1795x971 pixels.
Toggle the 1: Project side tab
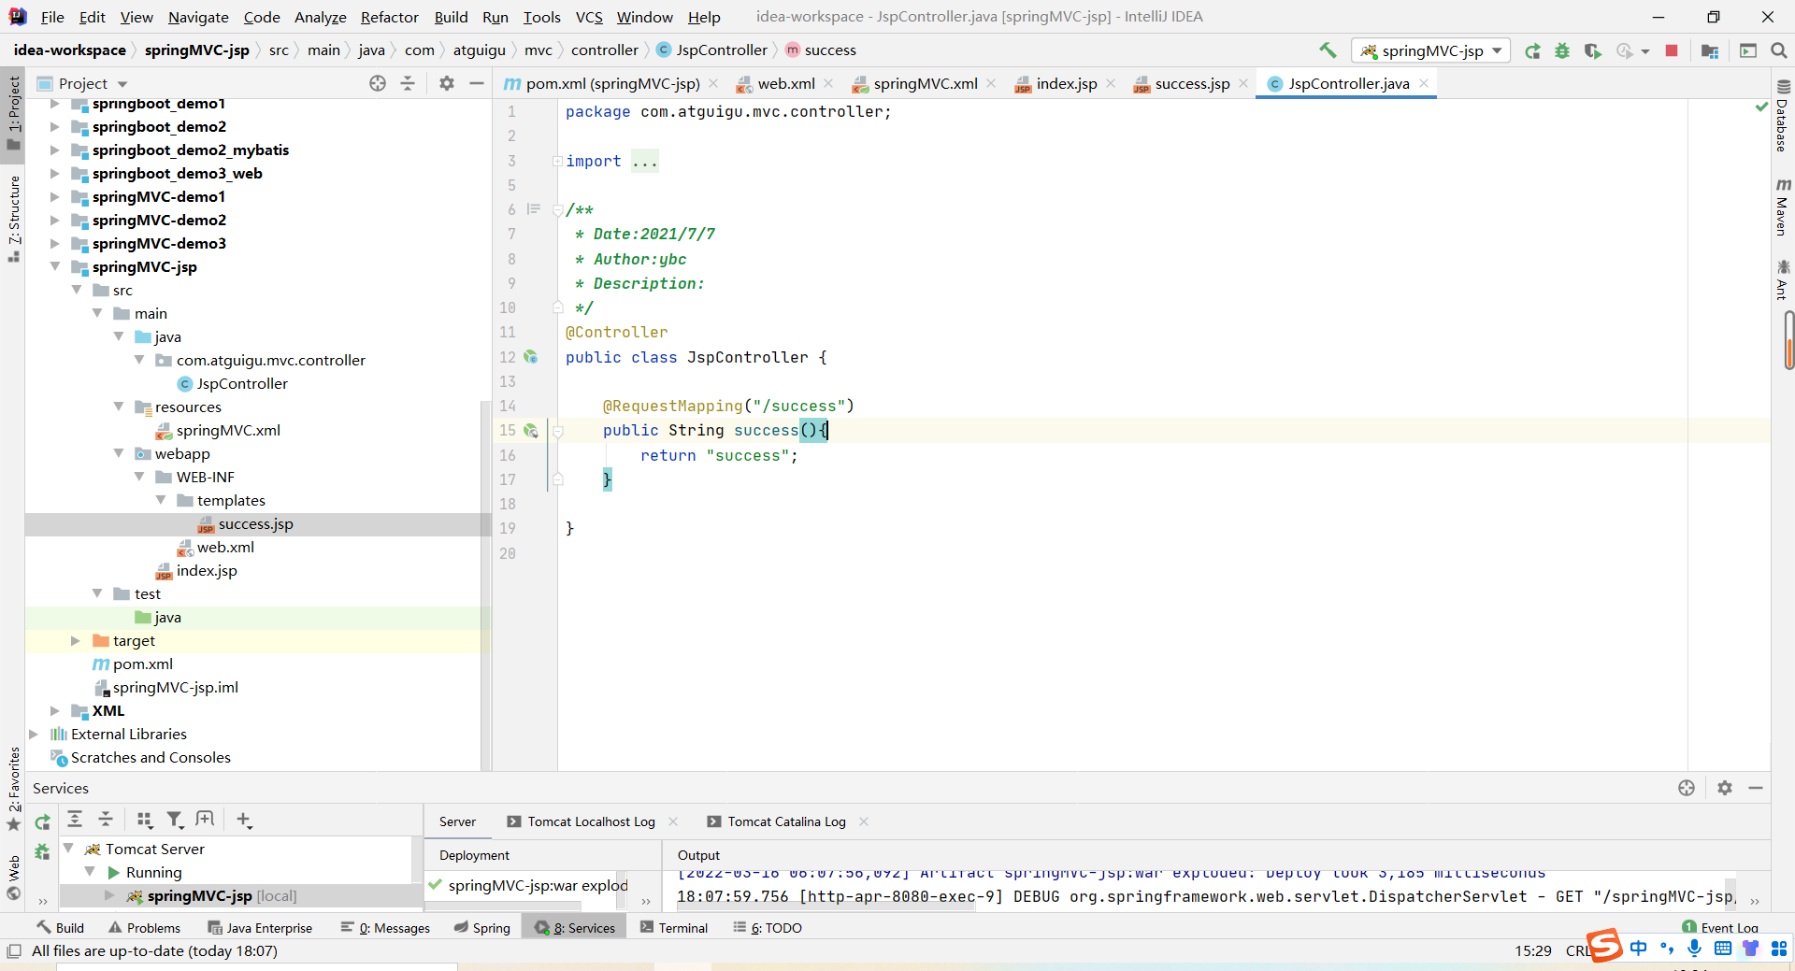tap(13, 113)
